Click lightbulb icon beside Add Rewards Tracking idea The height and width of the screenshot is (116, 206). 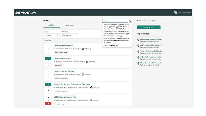138,45
